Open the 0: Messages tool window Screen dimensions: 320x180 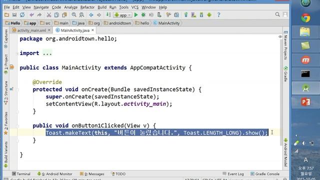92,174
